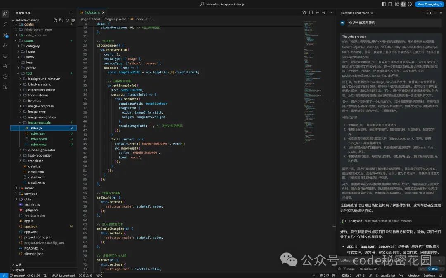Collapse all folders in explorer
Image resolution: width=446 pixels, height=278 pixels.
tap(73, 20)
